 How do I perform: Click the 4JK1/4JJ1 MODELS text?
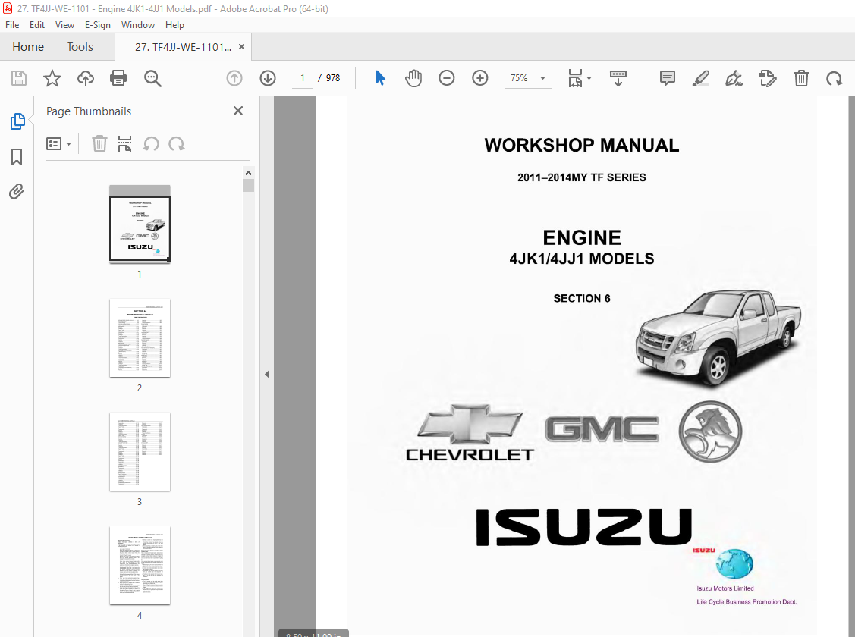click(582, 259)
